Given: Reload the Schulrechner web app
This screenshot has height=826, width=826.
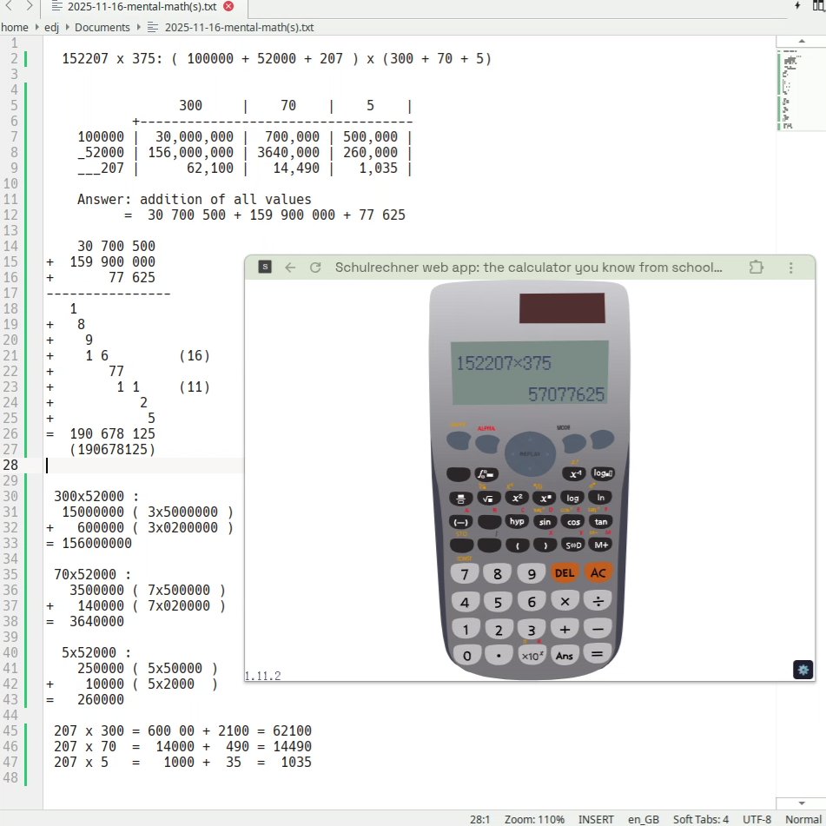Looking at the screenshot, I should tap(315, 268).
